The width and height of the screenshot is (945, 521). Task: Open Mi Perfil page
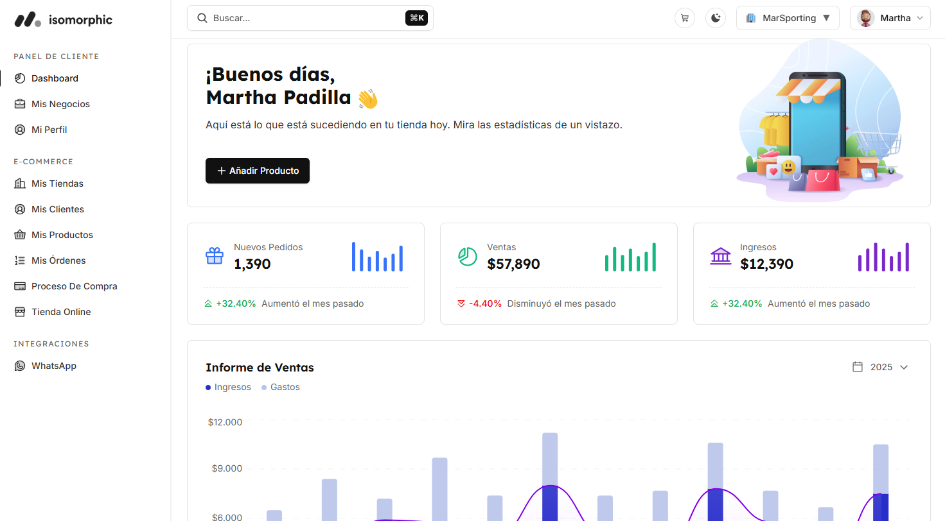click(49, 130)
